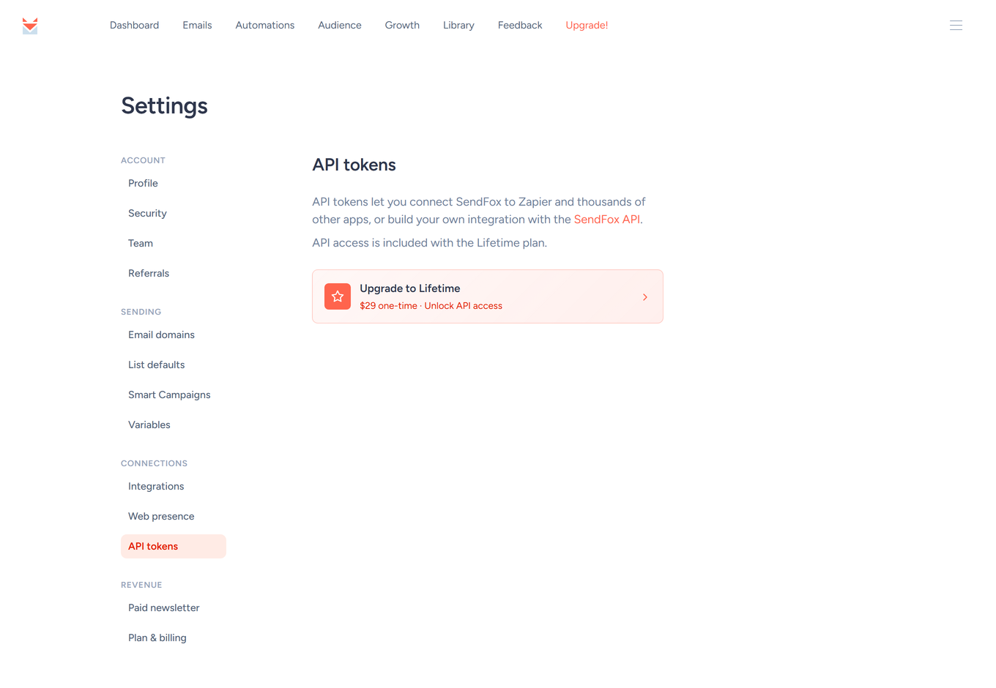Open Automations from the top menu
The width and height of the screenshot is (996, 688).
[265, 25]
